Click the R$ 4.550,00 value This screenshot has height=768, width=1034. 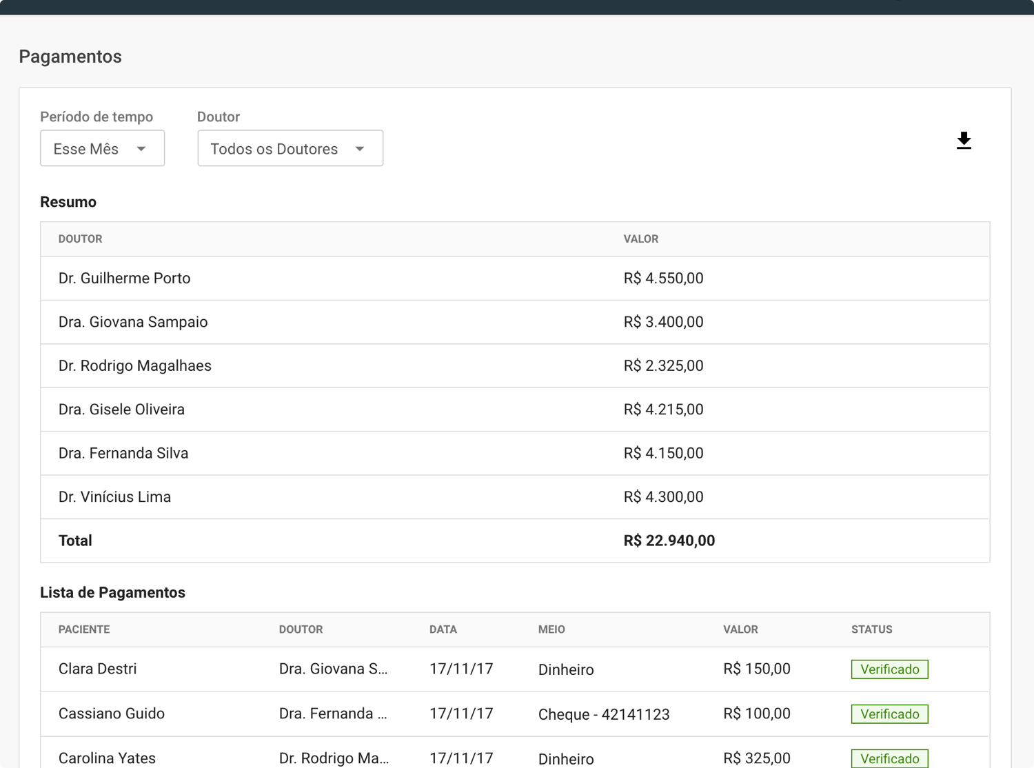663,279
